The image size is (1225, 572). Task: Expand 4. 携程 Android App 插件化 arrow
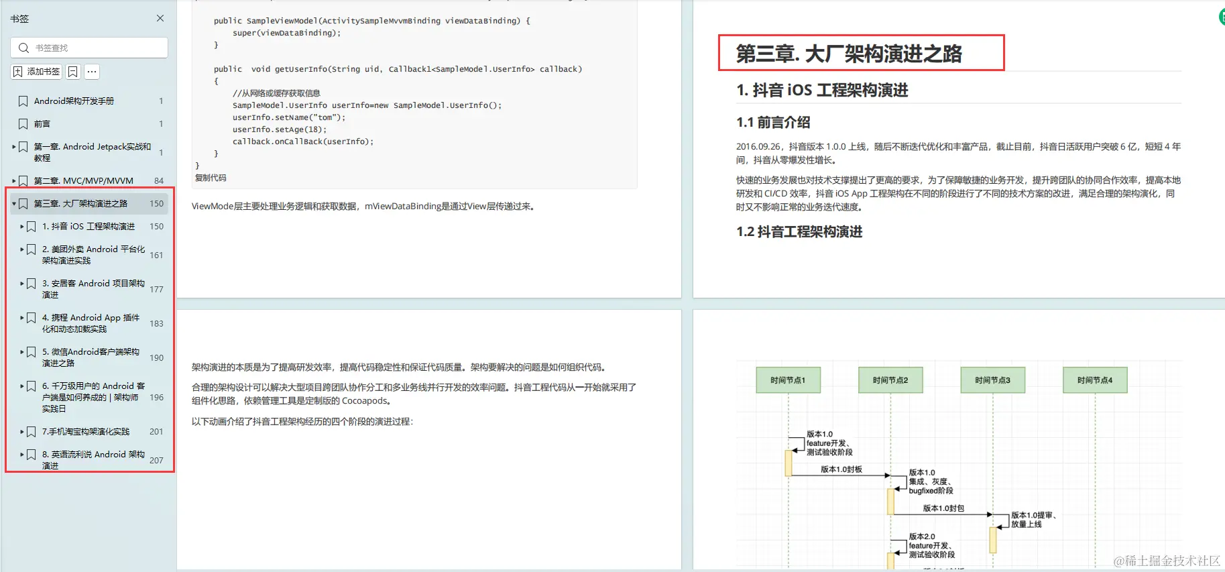click(x=21, y=317)
